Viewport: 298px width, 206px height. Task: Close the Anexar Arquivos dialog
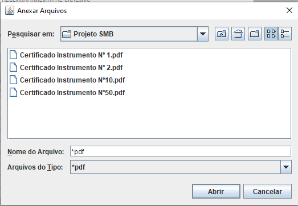(289, 10)
